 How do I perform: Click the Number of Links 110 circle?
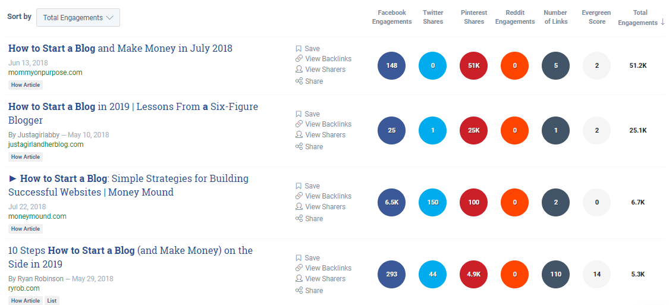(x=556, y=274)
